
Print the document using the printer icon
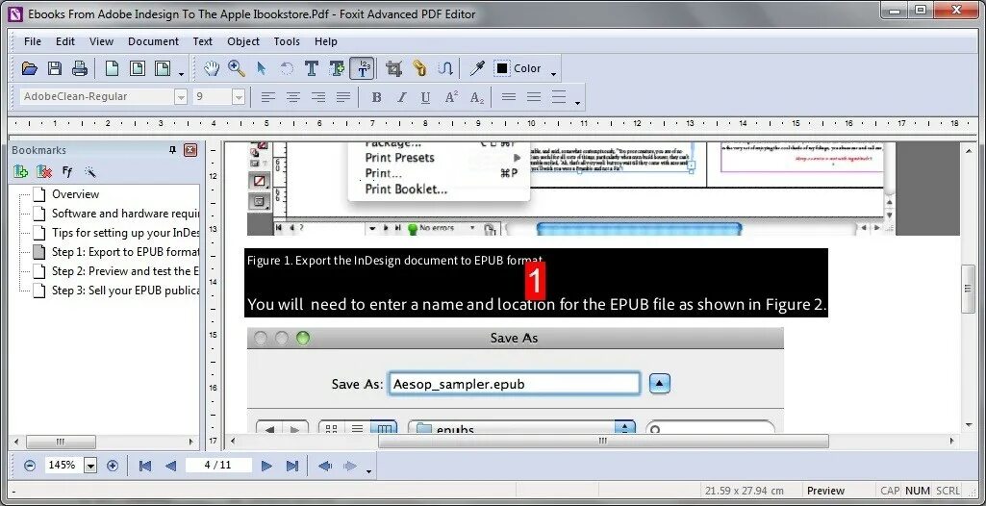[80, 68]
